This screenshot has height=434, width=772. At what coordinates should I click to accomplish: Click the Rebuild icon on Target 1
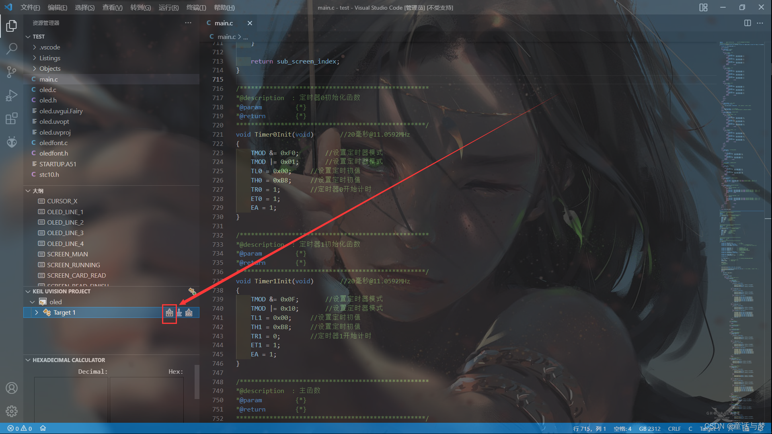pos(189,313)
